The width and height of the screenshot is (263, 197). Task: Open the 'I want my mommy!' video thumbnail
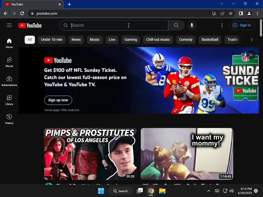tap(187, 154)
